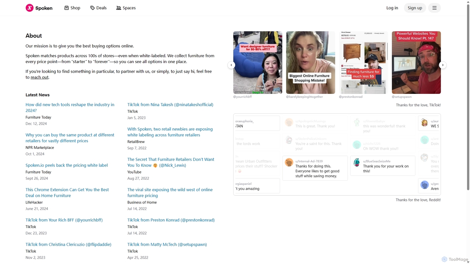Open TikTok from Your Rich BFF link
470x264 pixels.
click(64, 220)
